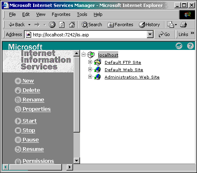The image size is (197, 173).
Task: Open the Tools menu
Action: 82,14
